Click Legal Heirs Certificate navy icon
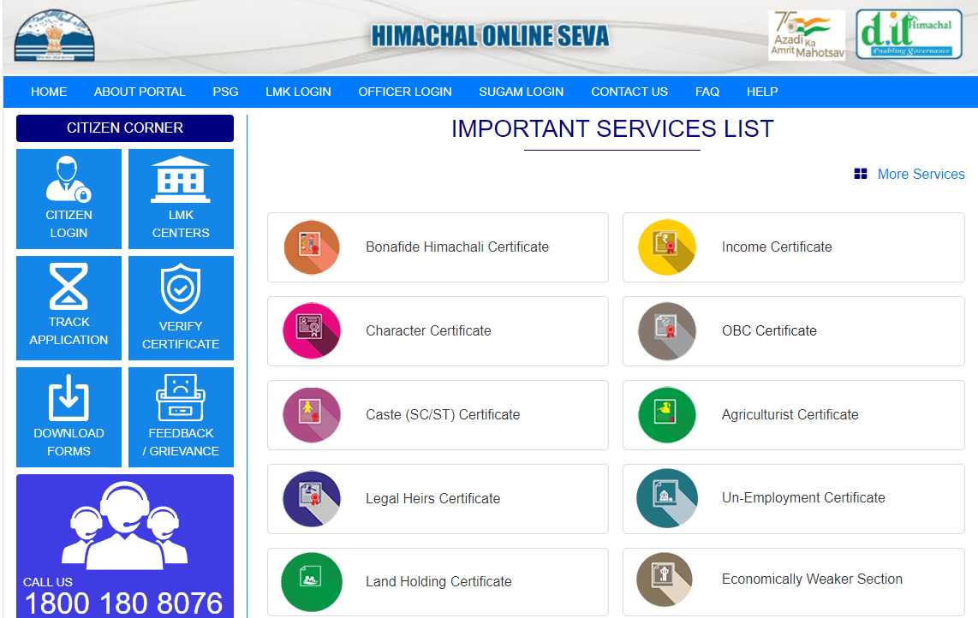 pos(312,499)
